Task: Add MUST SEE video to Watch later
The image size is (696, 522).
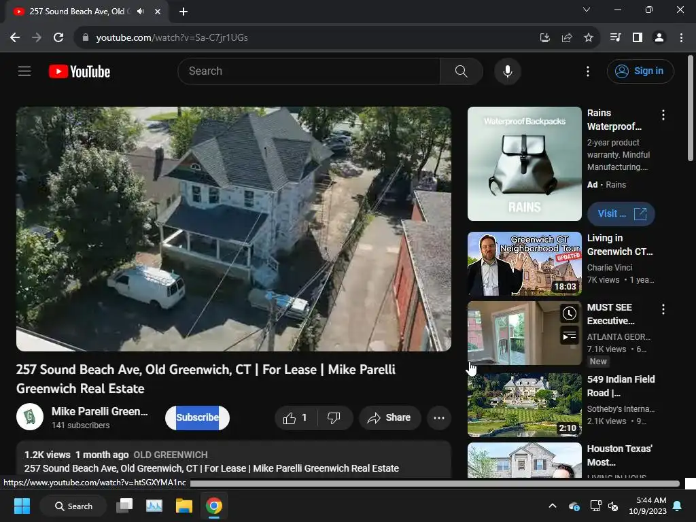Action: coord(569,313)
